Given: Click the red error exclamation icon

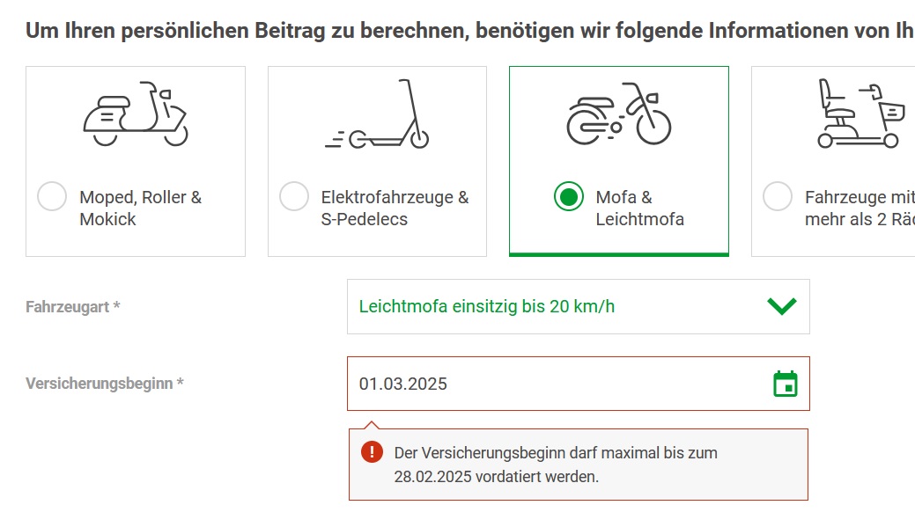Looking at the screenshot, I should click(373, 452).
